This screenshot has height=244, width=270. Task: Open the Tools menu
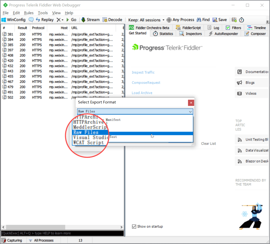click(x=43, y=13)
